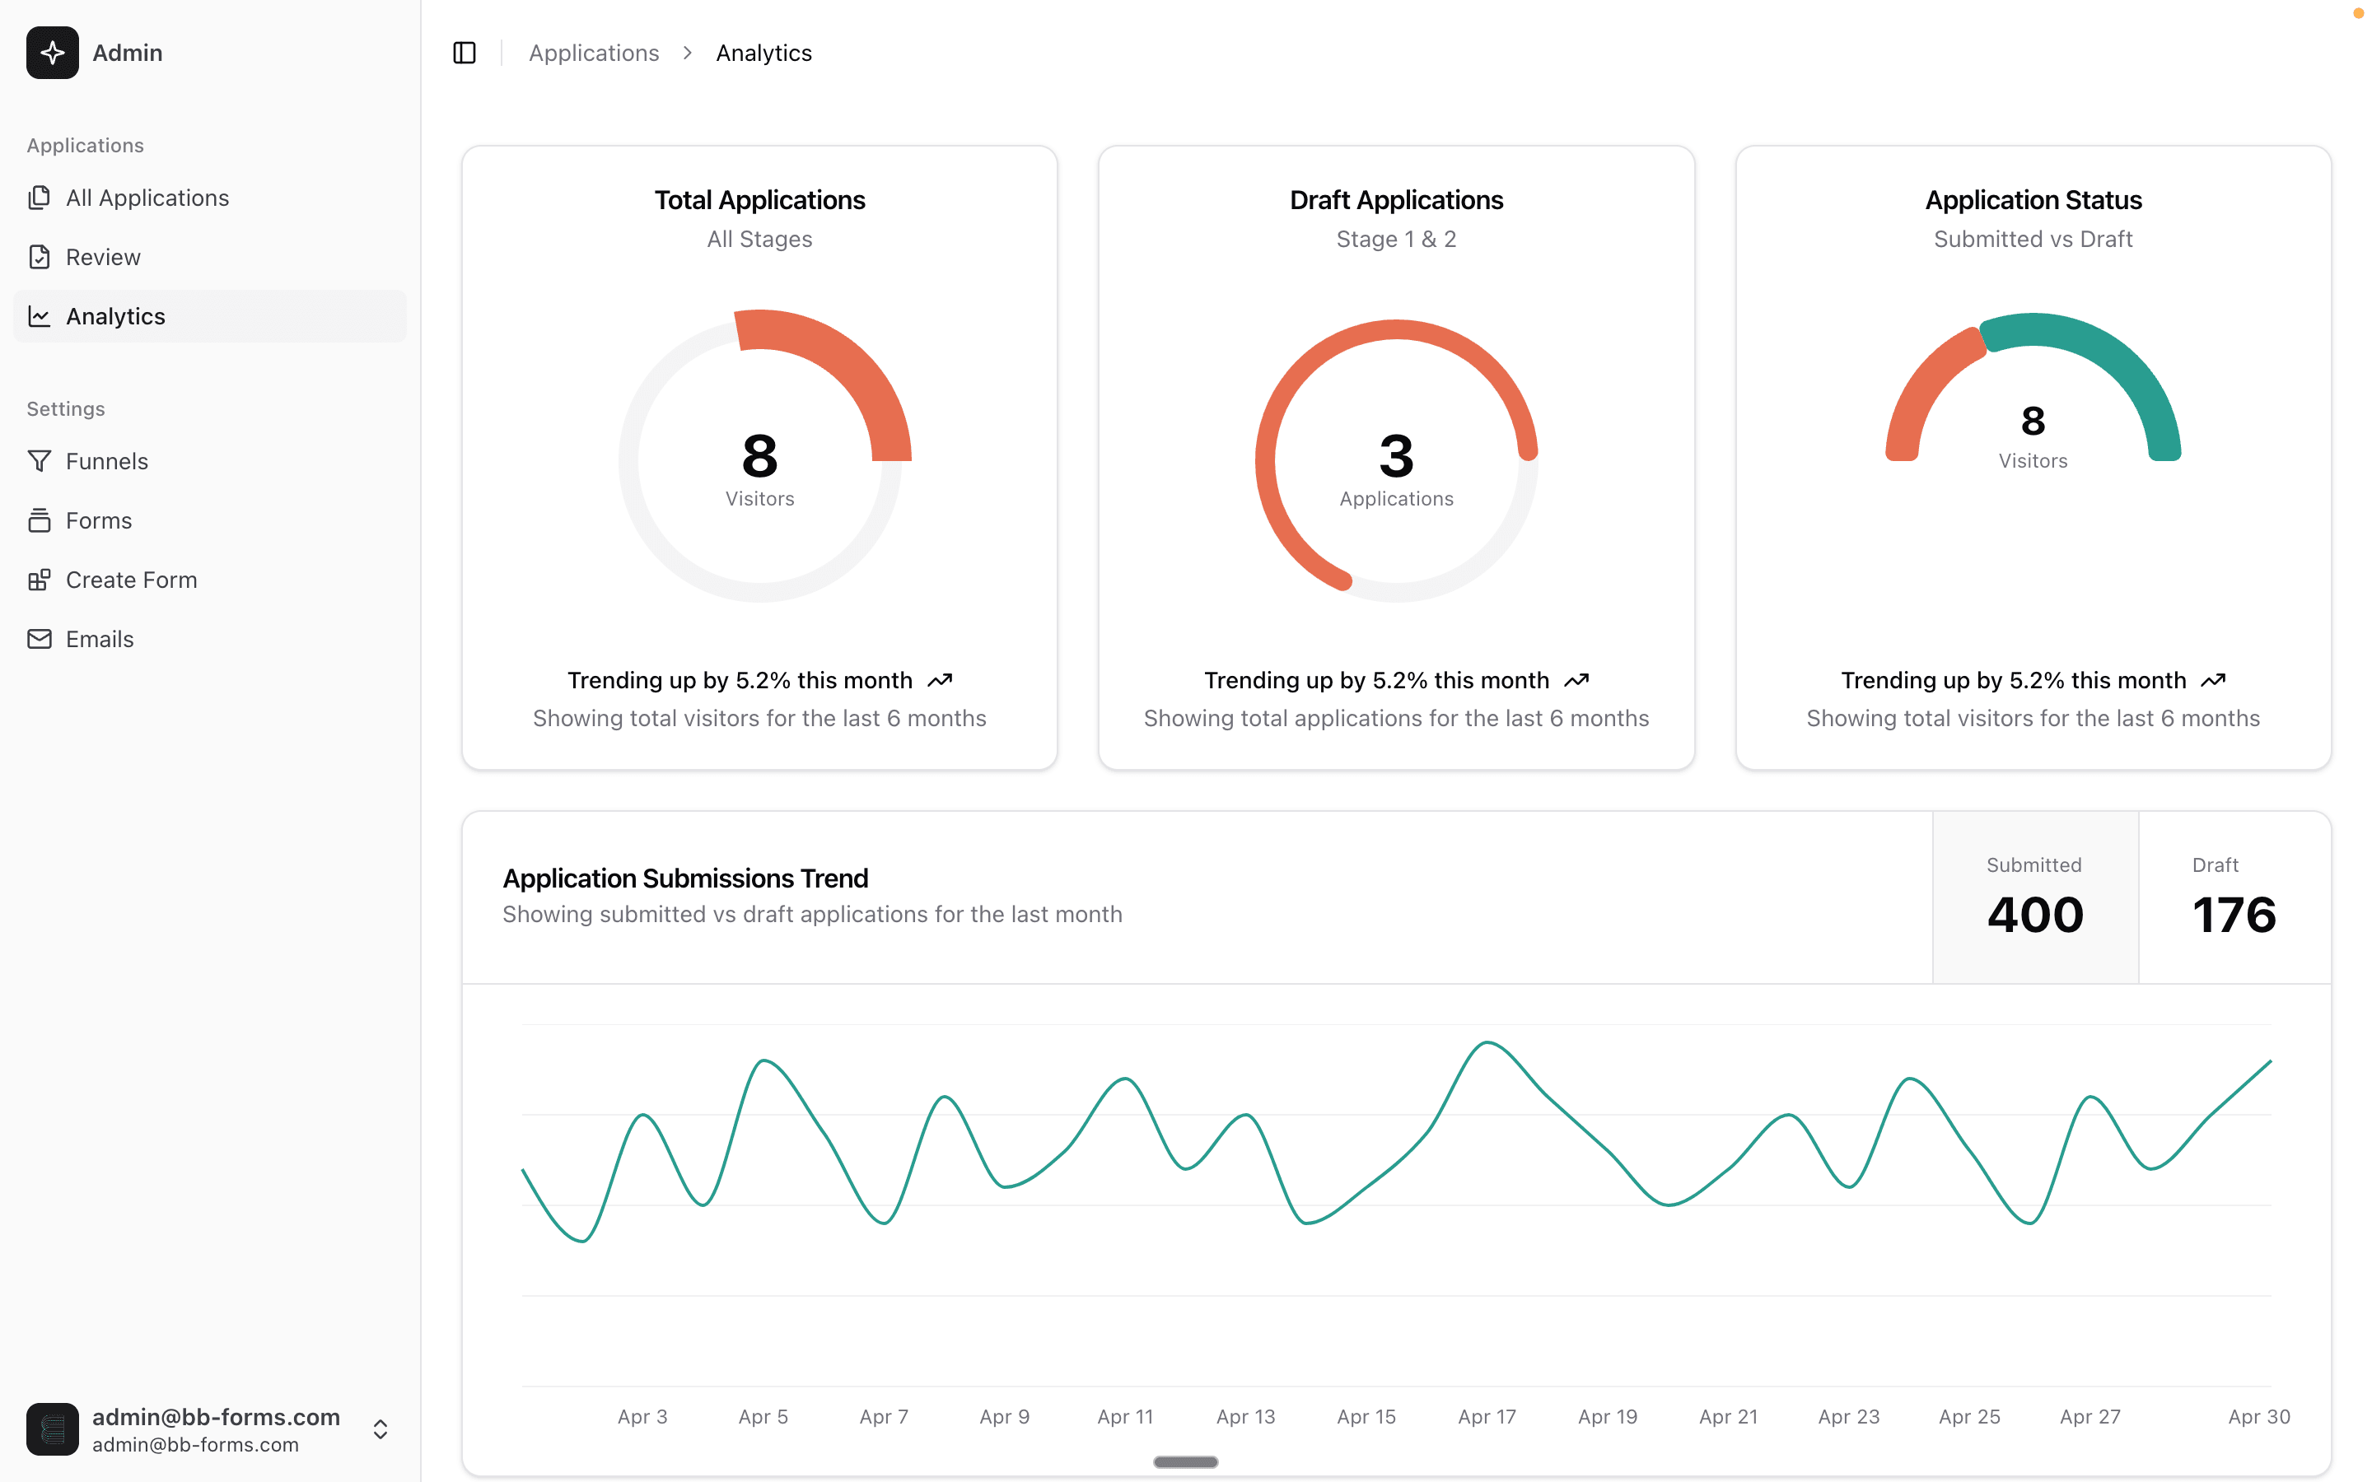2372x1482 pixels.
Task: Click the Funnels filter icon
Action: click(40, 461)
